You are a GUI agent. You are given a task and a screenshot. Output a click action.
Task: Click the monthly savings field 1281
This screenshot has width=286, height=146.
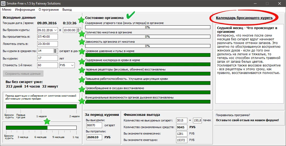182,134
